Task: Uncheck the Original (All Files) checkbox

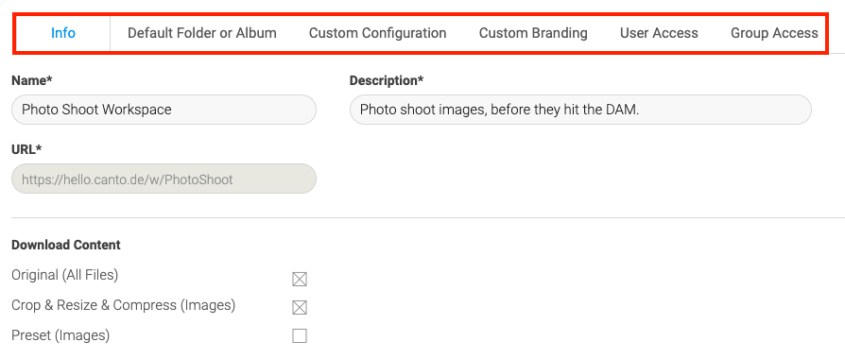Action: pyautogui.click(x=300, y=280)
